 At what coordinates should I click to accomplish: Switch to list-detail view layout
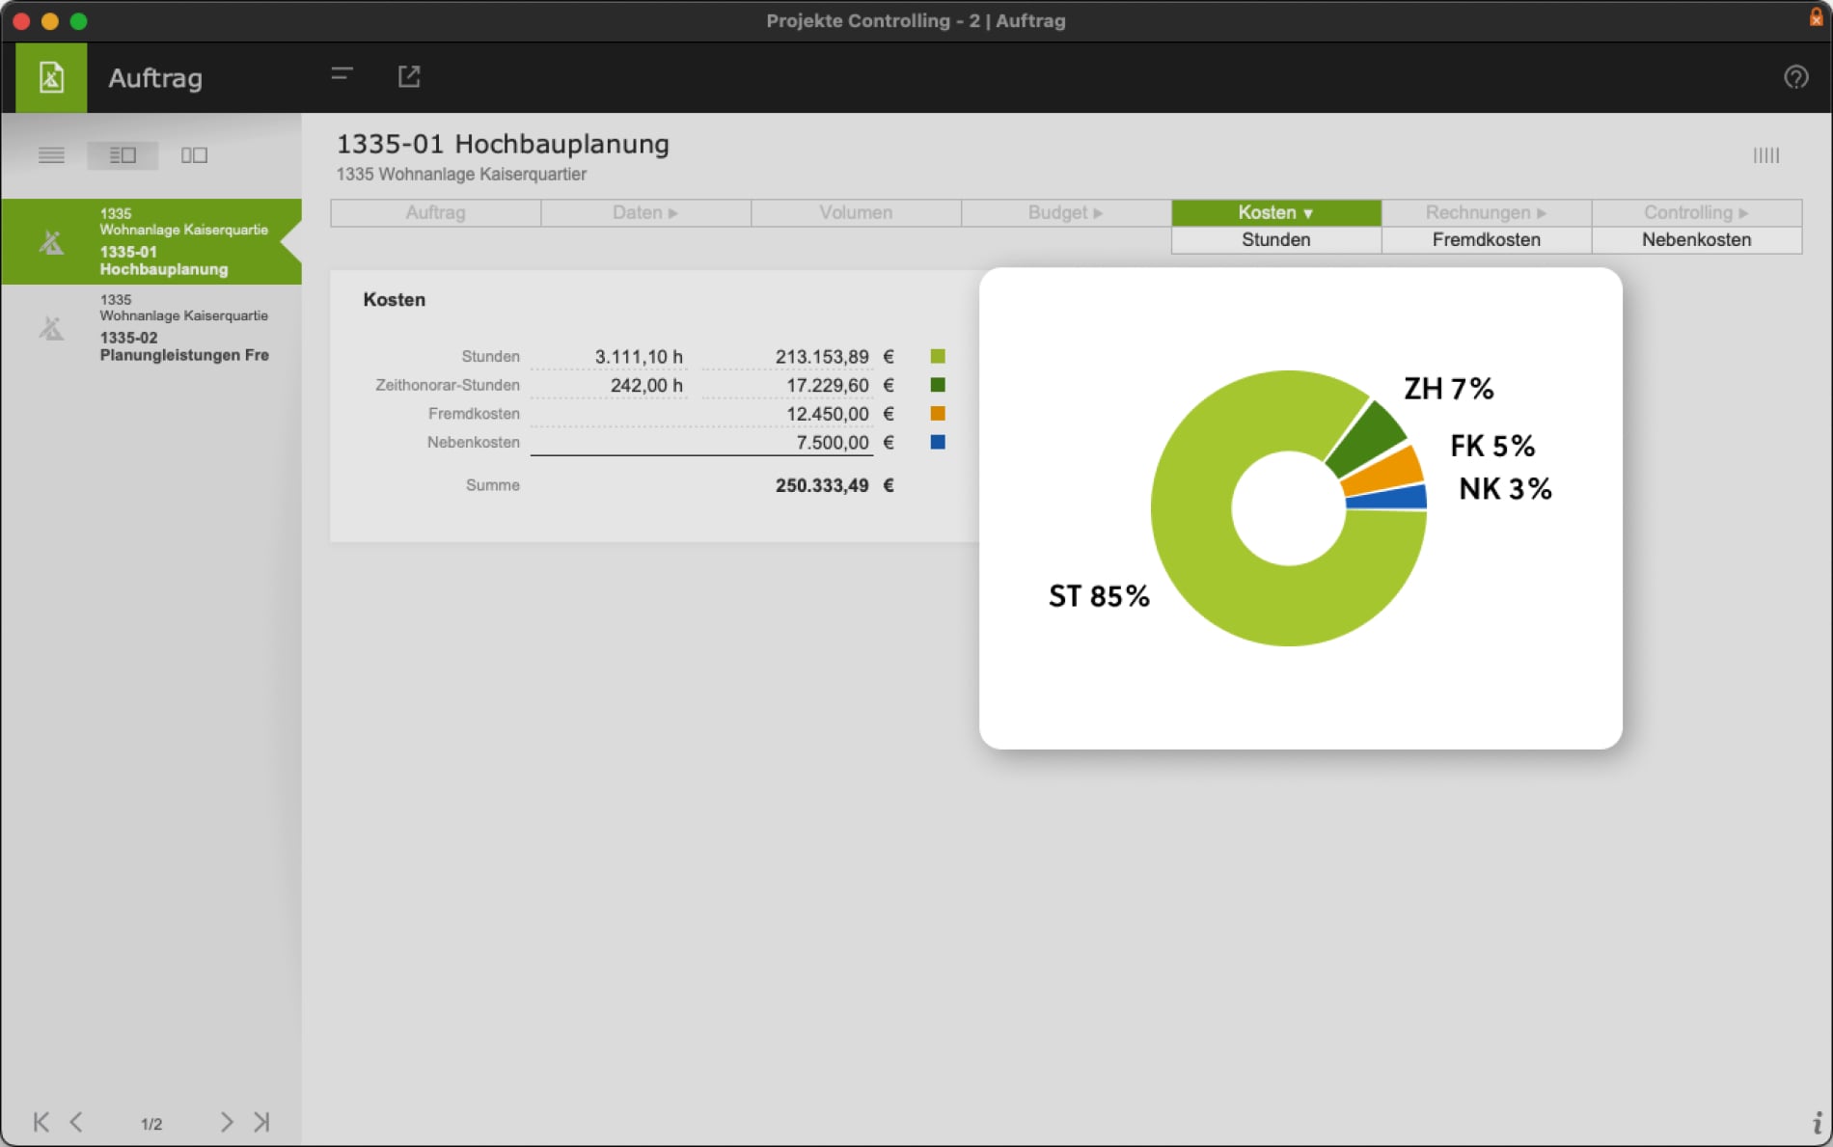tap(123, 155)
